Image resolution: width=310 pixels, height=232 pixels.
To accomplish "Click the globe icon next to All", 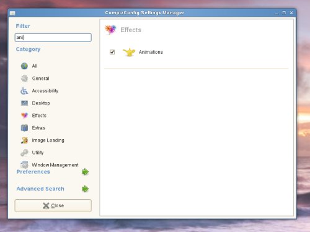I will [x=24, y=66].
